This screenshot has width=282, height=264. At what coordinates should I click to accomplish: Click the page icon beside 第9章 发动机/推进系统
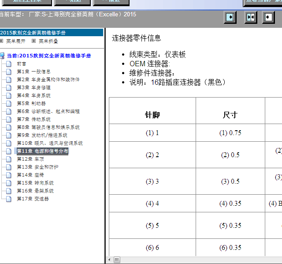click(9, 135)
